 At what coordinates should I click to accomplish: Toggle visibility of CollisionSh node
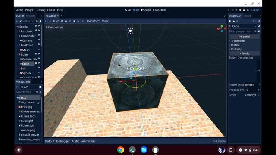39,59
